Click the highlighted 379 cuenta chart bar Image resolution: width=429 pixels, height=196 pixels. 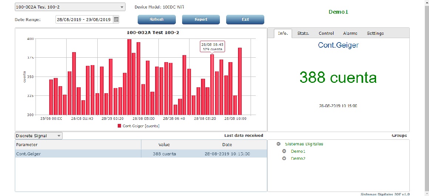click(212, 85)
